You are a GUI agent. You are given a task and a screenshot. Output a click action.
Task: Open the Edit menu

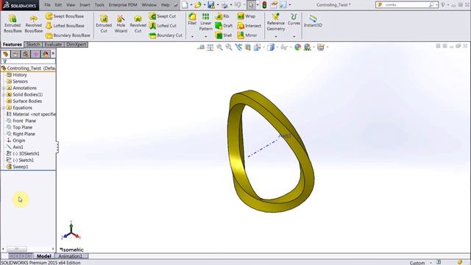coord(58,5)
